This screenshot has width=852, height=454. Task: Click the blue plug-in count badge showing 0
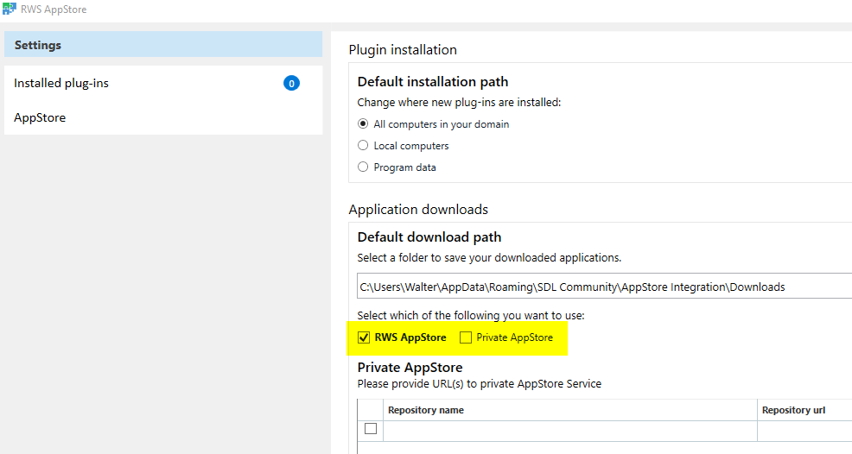pyautogui.click(x=291, y=83)
